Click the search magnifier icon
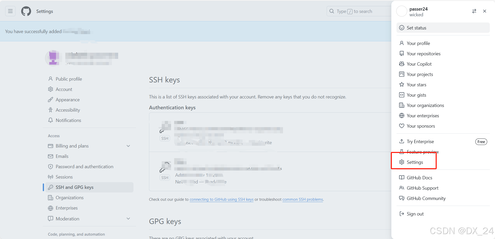 pos(332,11)
